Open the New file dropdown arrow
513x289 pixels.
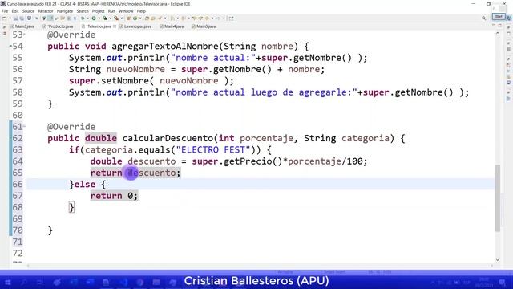(10, 18)
